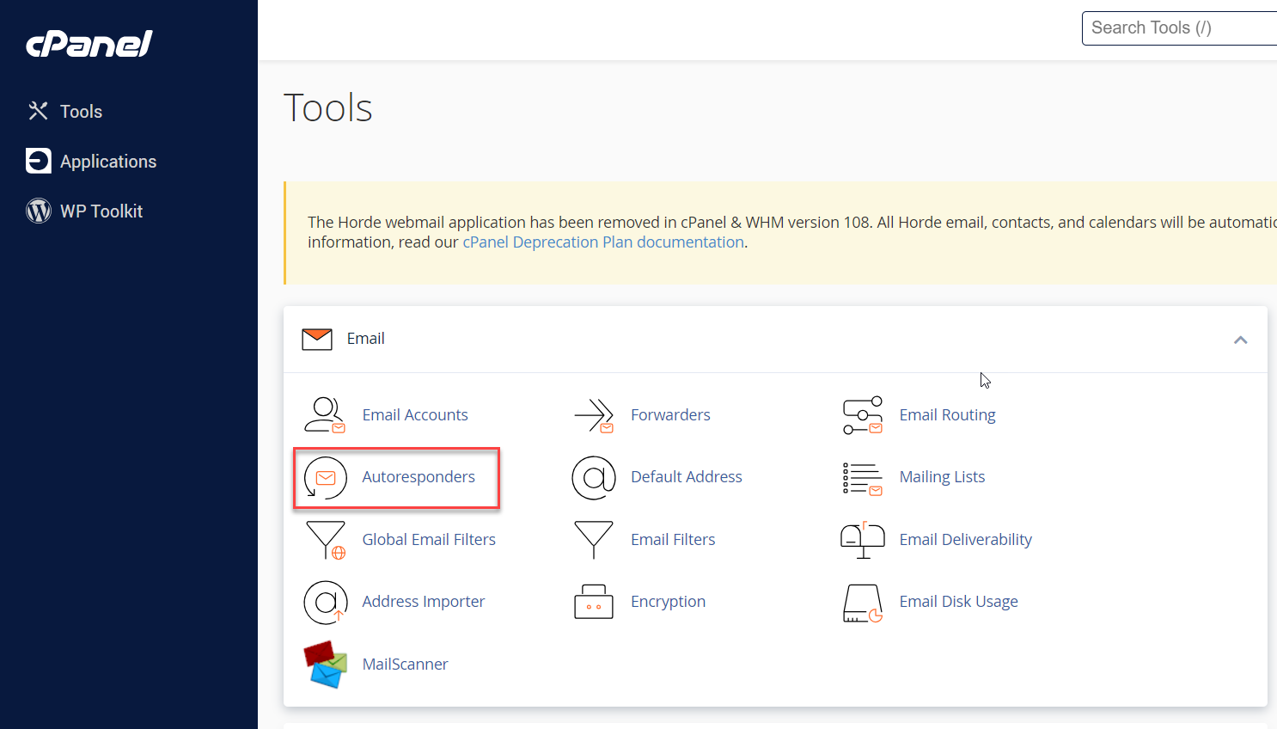Open the Encryption link
Viewport: 1277px width, 729px height.
[x=668, y=602]
